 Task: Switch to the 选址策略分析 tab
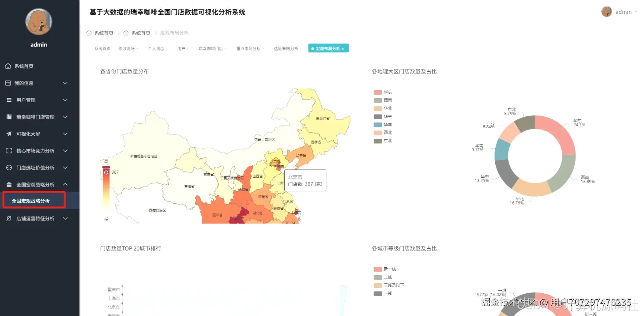click(286, 49)
